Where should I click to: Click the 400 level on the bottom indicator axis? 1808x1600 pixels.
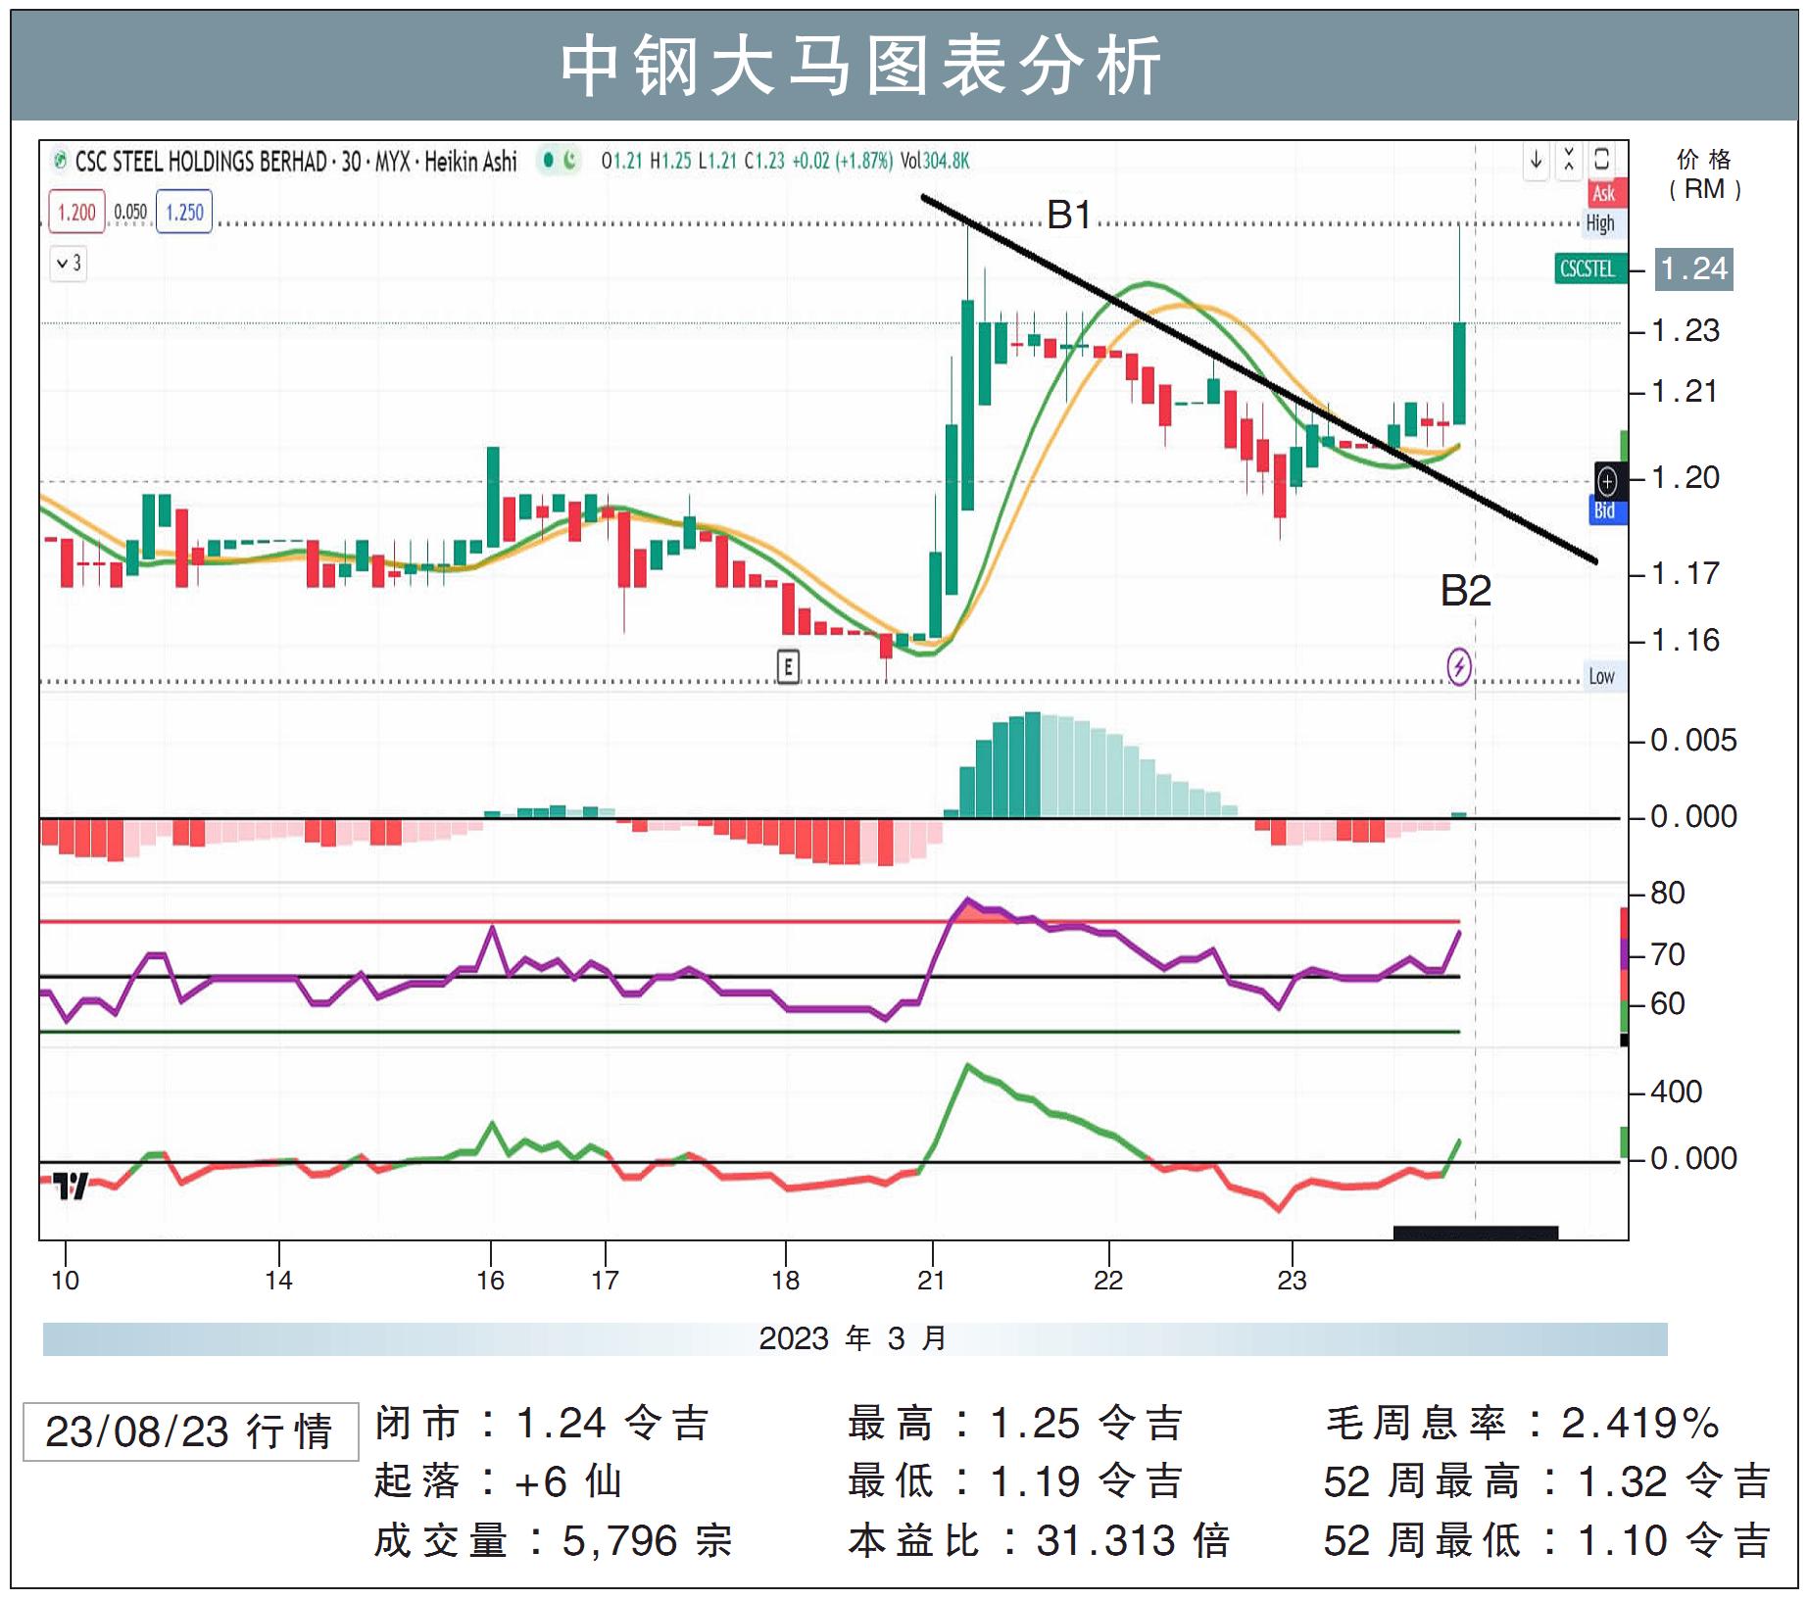click(1677, 1091)
